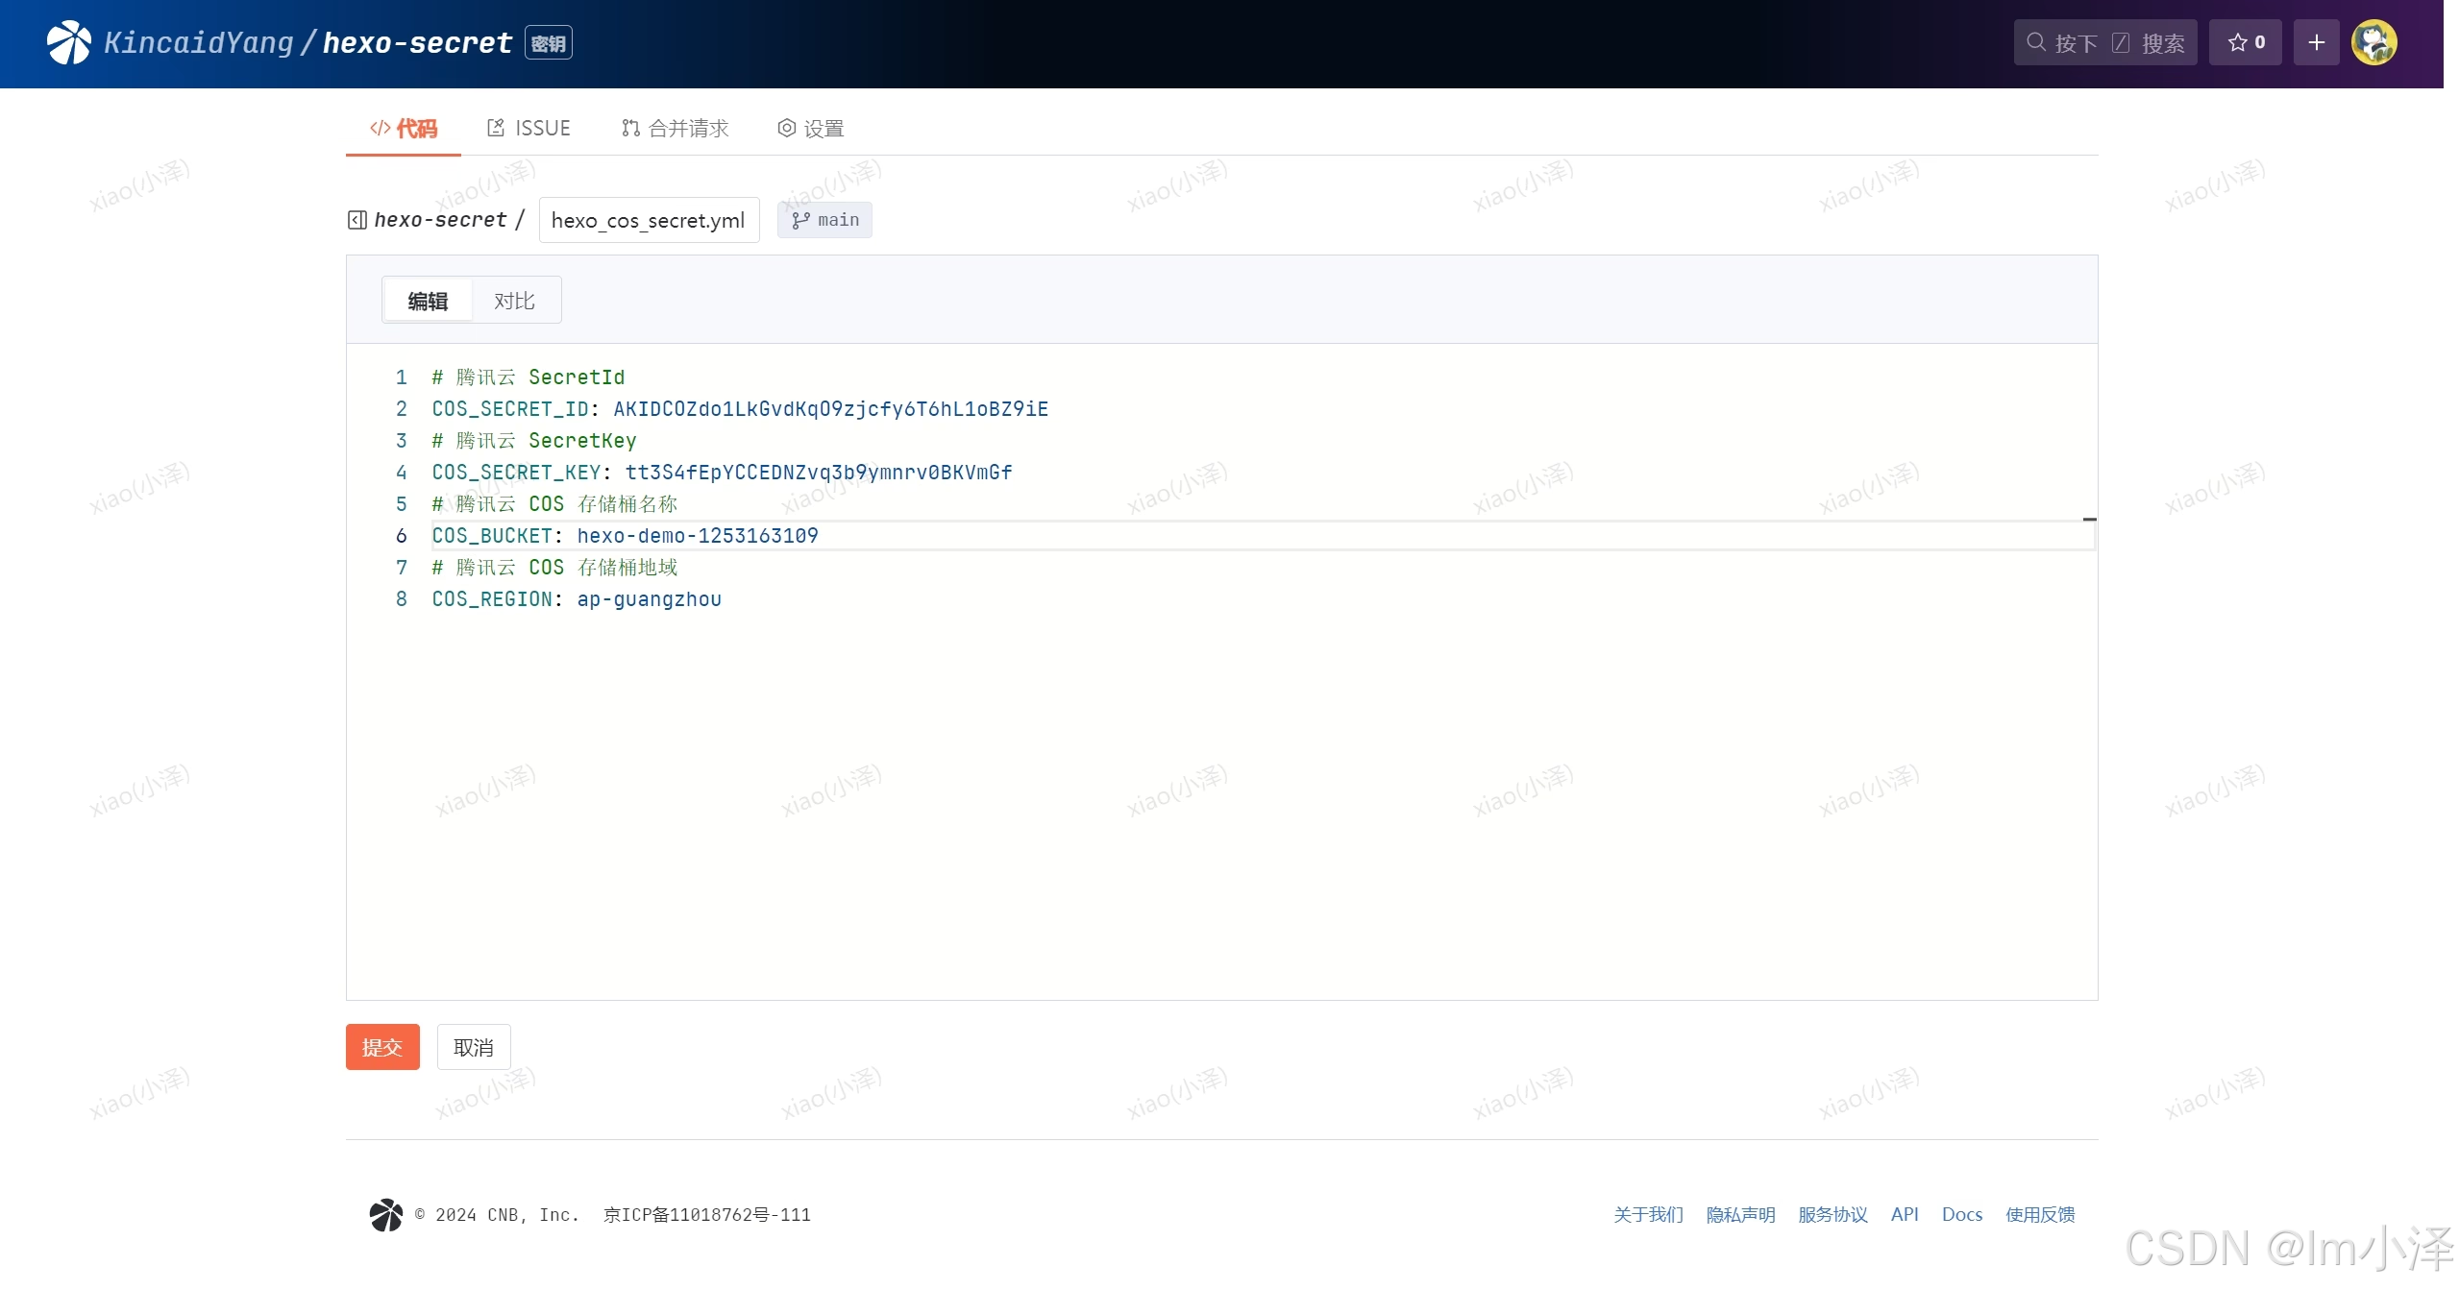The height and width of the screenshot is (1289, 2459).
Task: Click the 取消 cancel button
Action: [x=474, y=1047]
